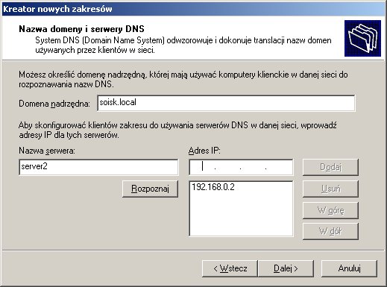
Task: Click the W górę button
Action: [x=330, y=210]
